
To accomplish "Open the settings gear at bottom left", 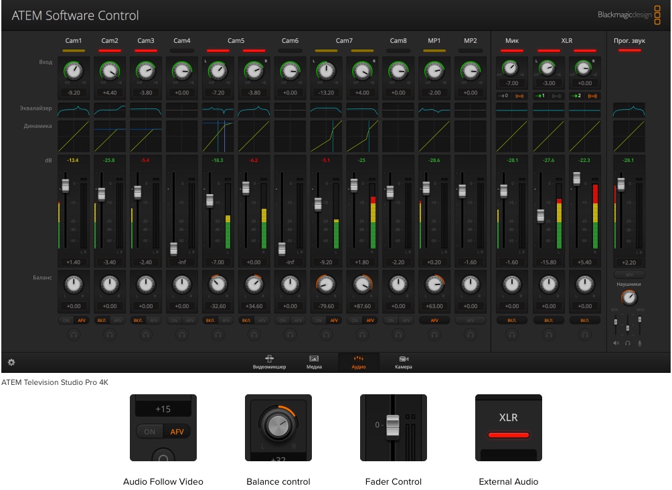I will [x=11, y=362].
